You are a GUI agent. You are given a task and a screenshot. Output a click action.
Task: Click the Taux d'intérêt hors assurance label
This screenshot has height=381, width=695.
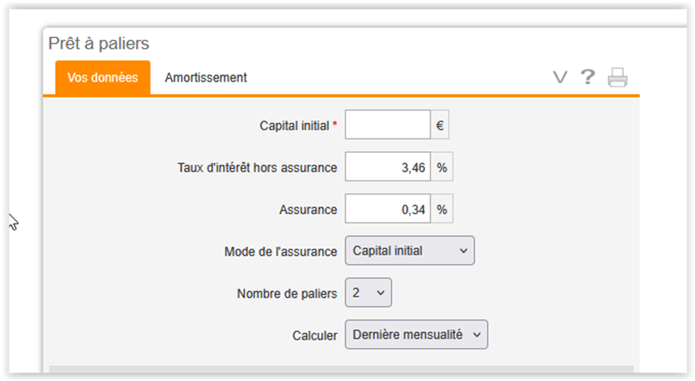point(257,168)
